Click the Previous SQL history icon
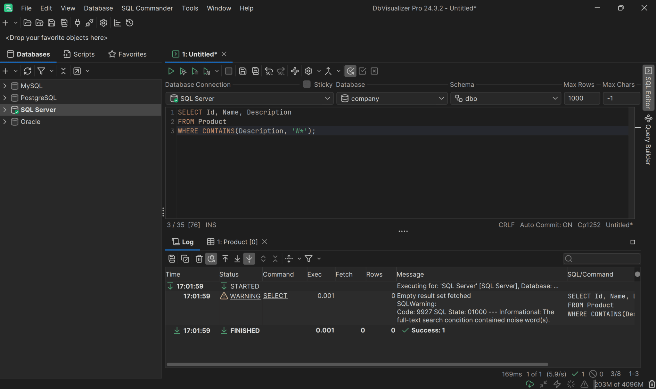656x389 pixels. pos(269,71)
